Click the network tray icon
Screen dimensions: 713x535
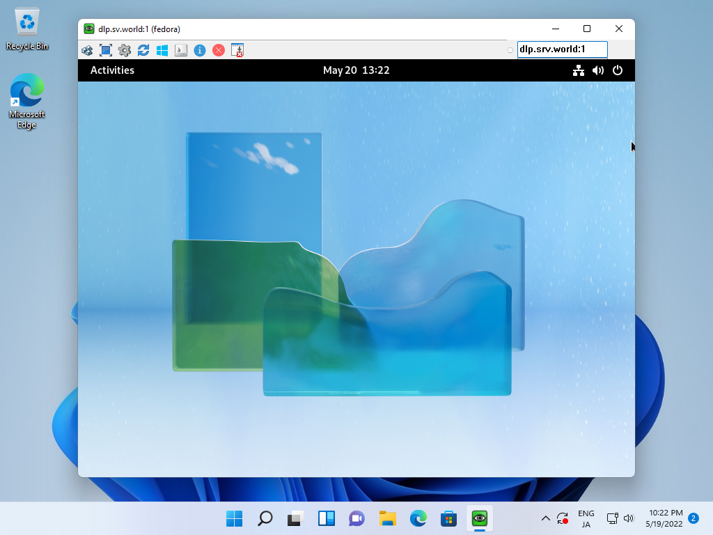(x=613, y=518)
